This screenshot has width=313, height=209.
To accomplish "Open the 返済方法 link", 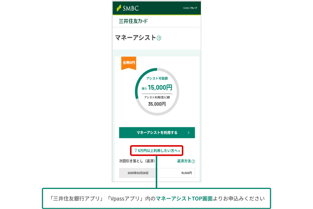I will [x=184, y=161].
